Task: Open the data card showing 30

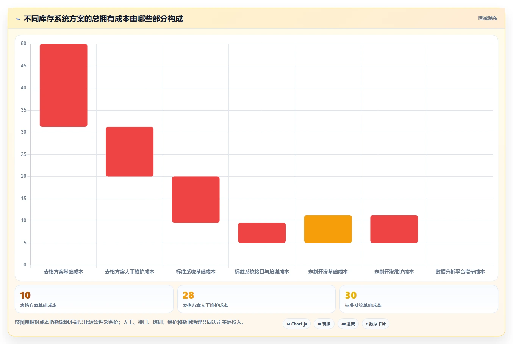Action: pyautogui.click(x=419, y=299)
